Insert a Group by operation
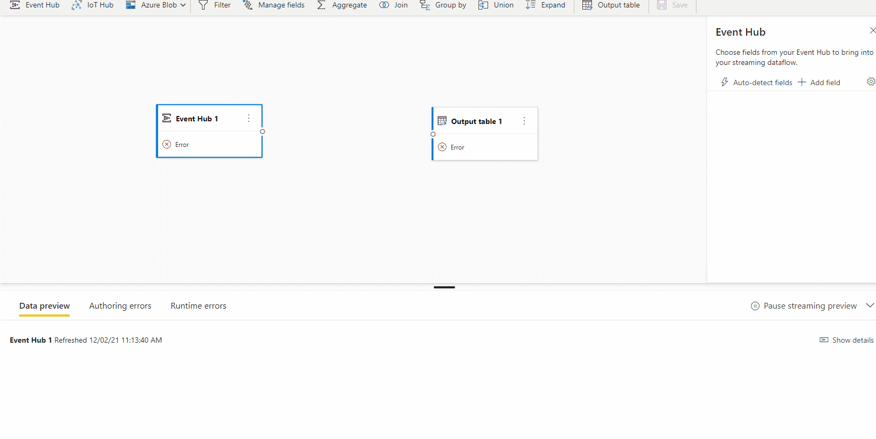 coord(443,5)
